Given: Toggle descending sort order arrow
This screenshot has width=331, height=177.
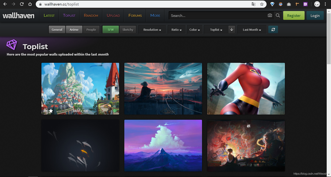Looking at the screenshot, I should pyautogui.click(x=232, y=30).
